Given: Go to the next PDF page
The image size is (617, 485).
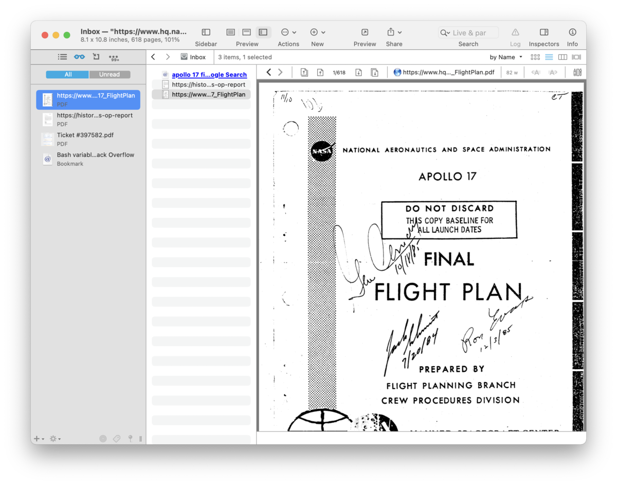Looking at the screenshot, I should point(358,72).
